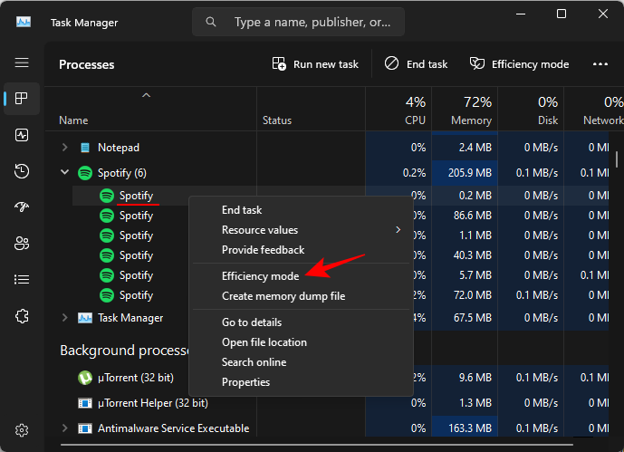This screenshot has height=452, width=624.
Task: Click the Processes page title
Action: pyautogui.click(x=86, y=64)
